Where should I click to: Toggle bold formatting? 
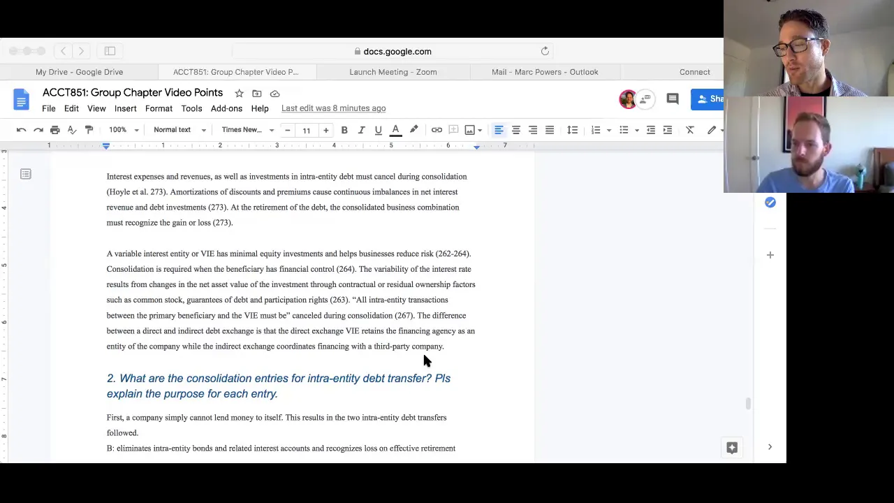pos(344,130)
